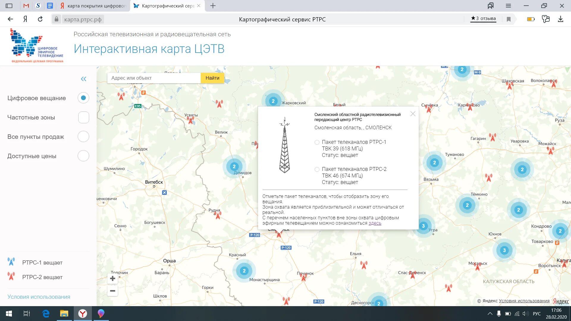Click the РТРС-1 вещает legend icon
571x321 pixels.
pyautogui.click(x=11, y=262)
